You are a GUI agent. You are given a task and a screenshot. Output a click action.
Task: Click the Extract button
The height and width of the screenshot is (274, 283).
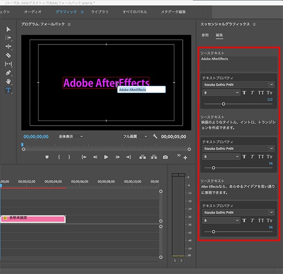pyautogui.click(x=154, y=157)
